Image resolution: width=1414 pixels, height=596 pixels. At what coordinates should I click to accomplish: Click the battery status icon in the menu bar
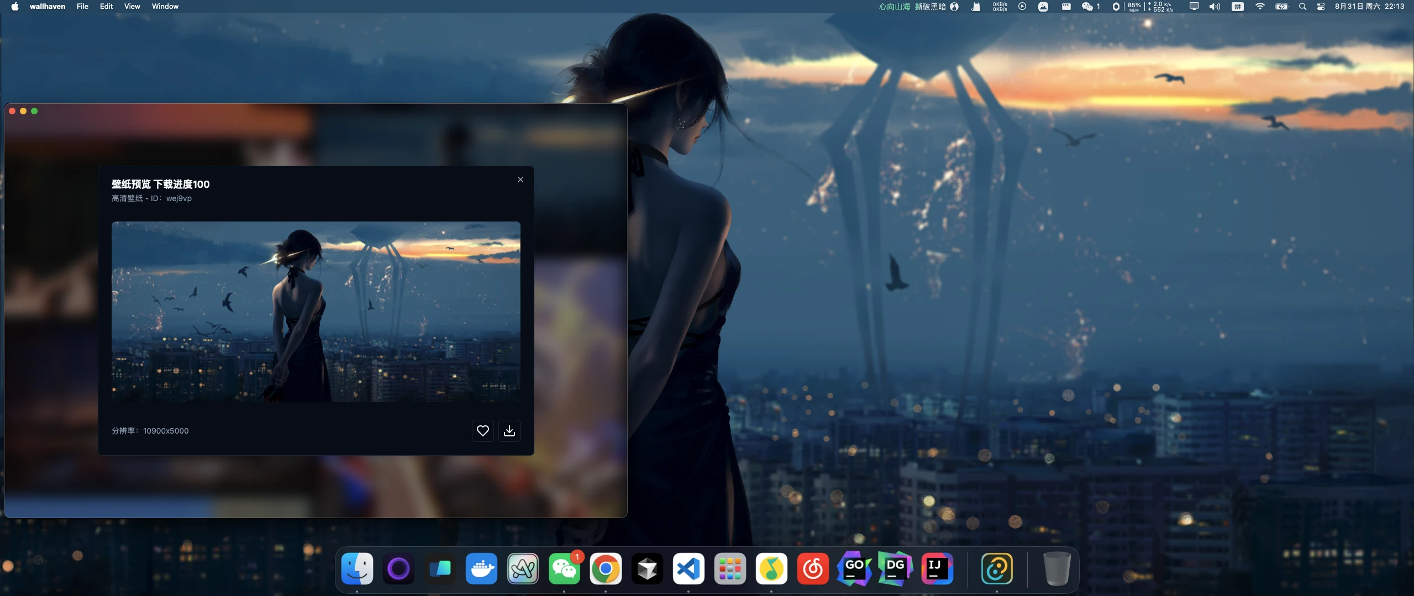pyautogui.click(x=1281, y=7)
